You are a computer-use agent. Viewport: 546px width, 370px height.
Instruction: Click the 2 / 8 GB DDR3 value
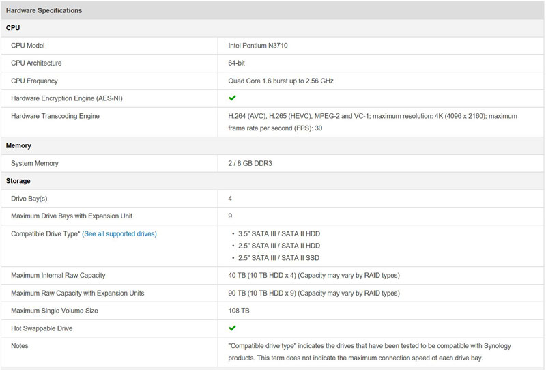pos(255,163)
